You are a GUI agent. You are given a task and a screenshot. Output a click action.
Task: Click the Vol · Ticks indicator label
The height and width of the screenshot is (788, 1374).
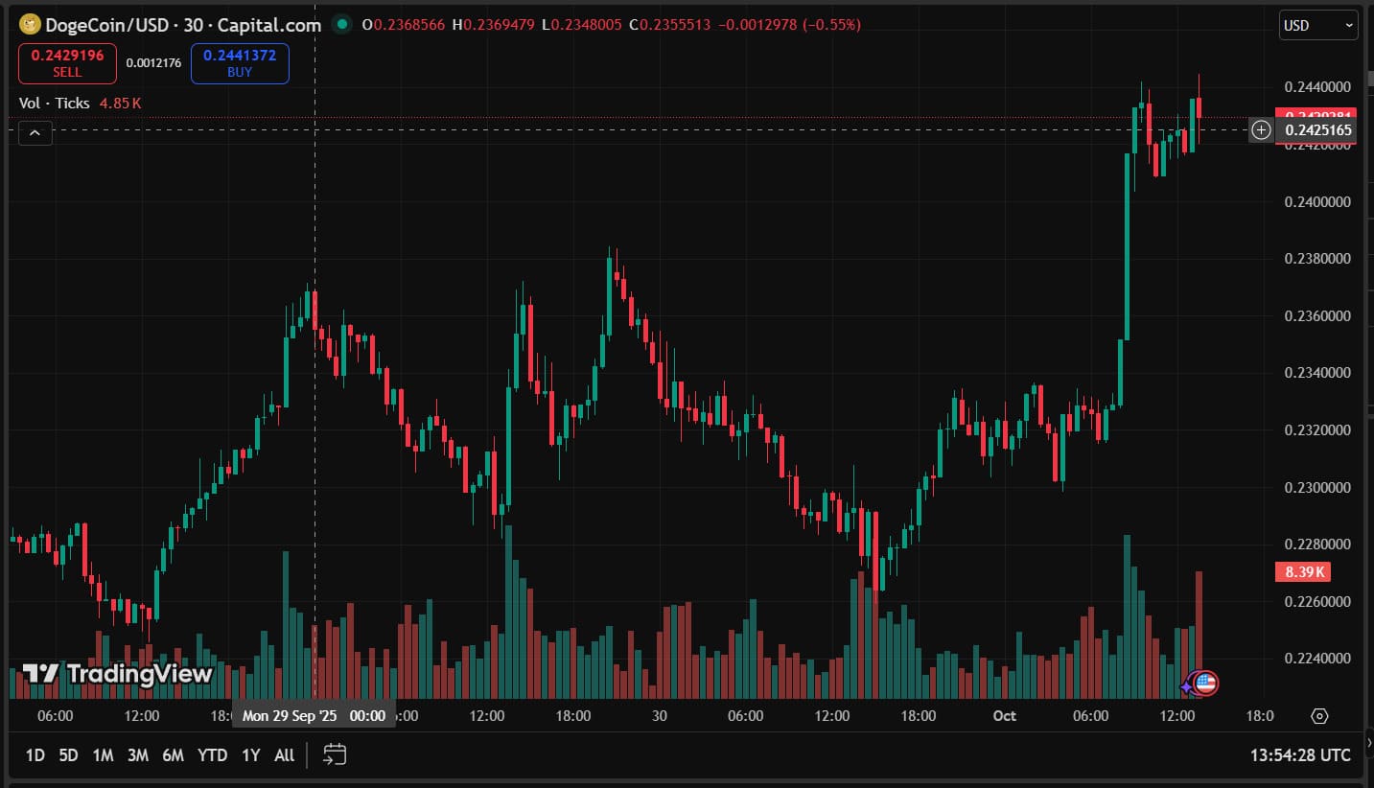(55, 103)
